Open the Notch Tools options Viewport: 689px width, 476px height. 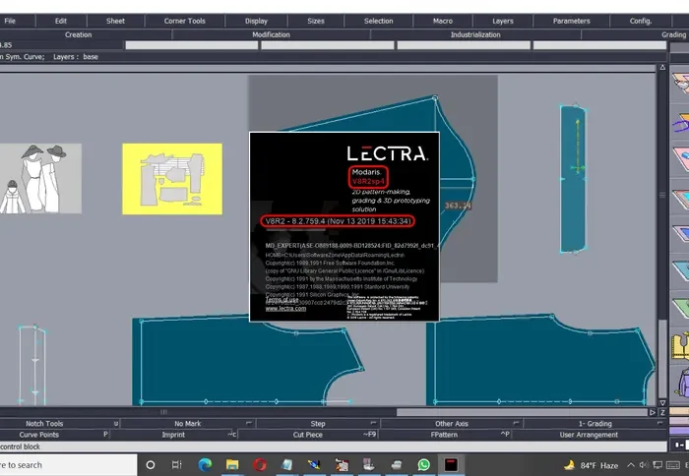click(x=44, y=424)
